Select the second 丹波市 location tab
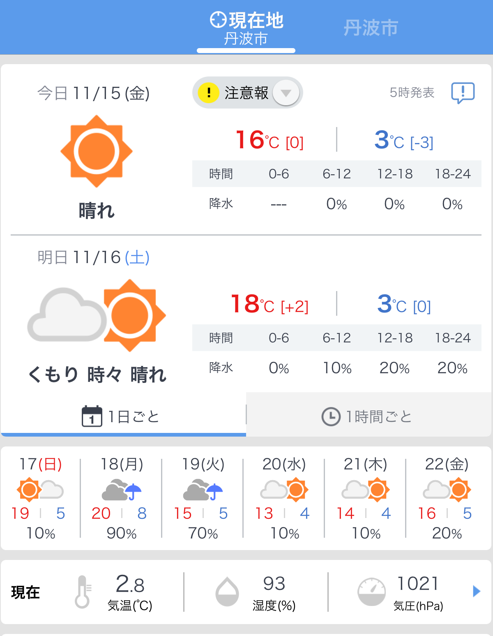 click(371, 28)
